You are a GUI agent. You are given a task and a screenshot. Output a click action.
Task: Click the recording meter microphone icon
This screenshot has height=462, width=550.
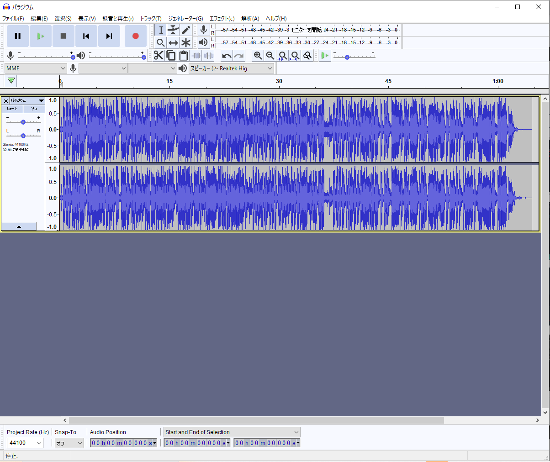coord(204,30)
